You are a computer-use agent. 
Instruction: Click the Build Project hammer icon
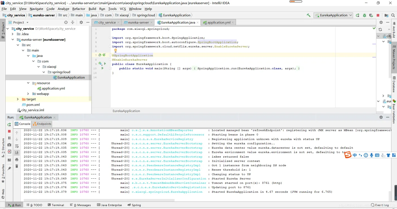coord(309,15)
